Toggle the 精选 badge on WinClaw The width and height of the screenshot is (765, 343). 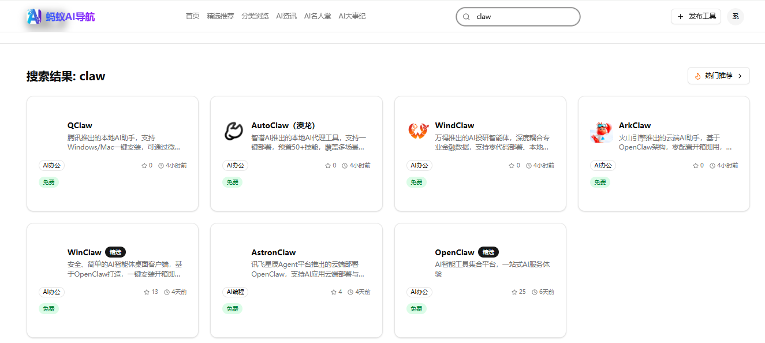click(x=115, y=252)
